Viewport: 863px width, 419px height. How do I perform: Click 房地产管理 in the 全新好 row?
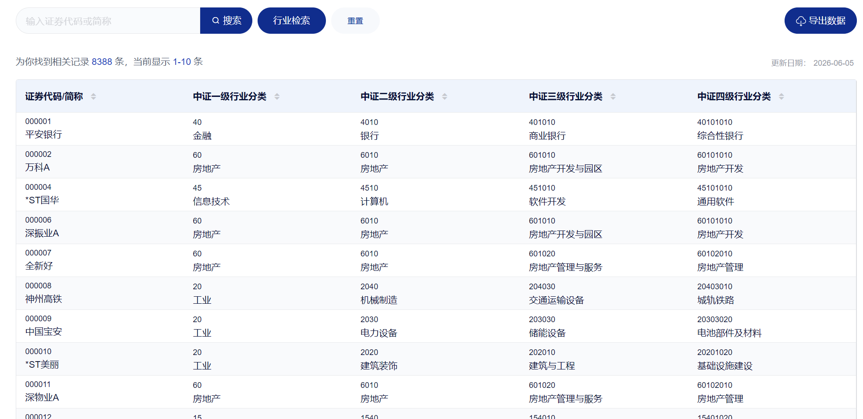pos(720,267)
